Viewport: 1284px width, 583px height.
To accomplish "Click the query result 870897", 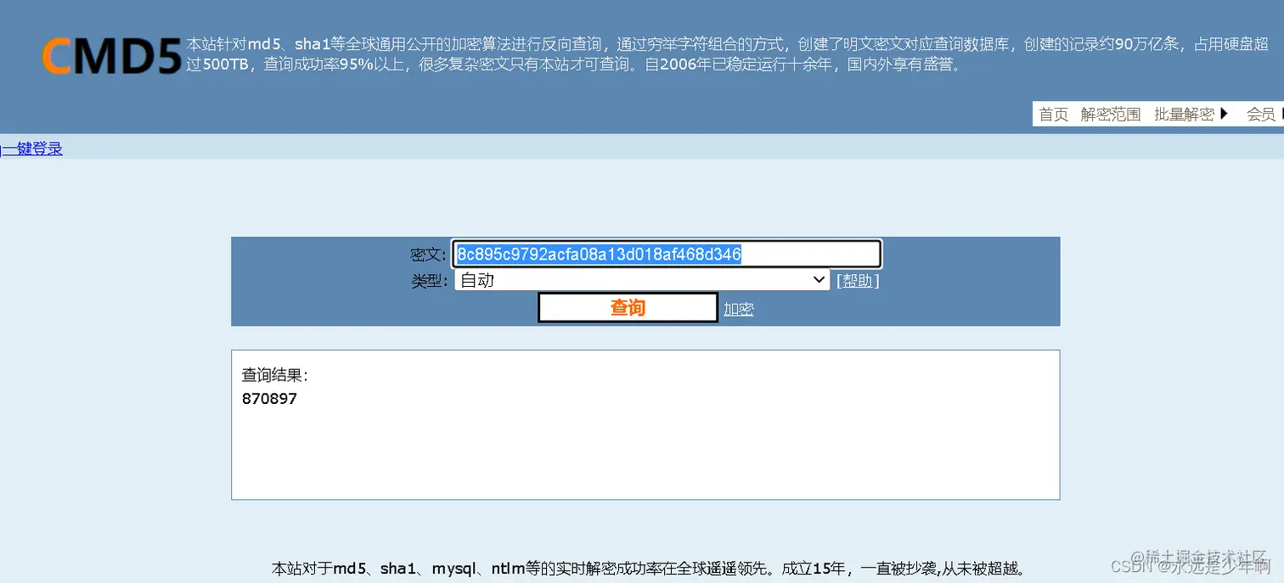I will point(269,398).
